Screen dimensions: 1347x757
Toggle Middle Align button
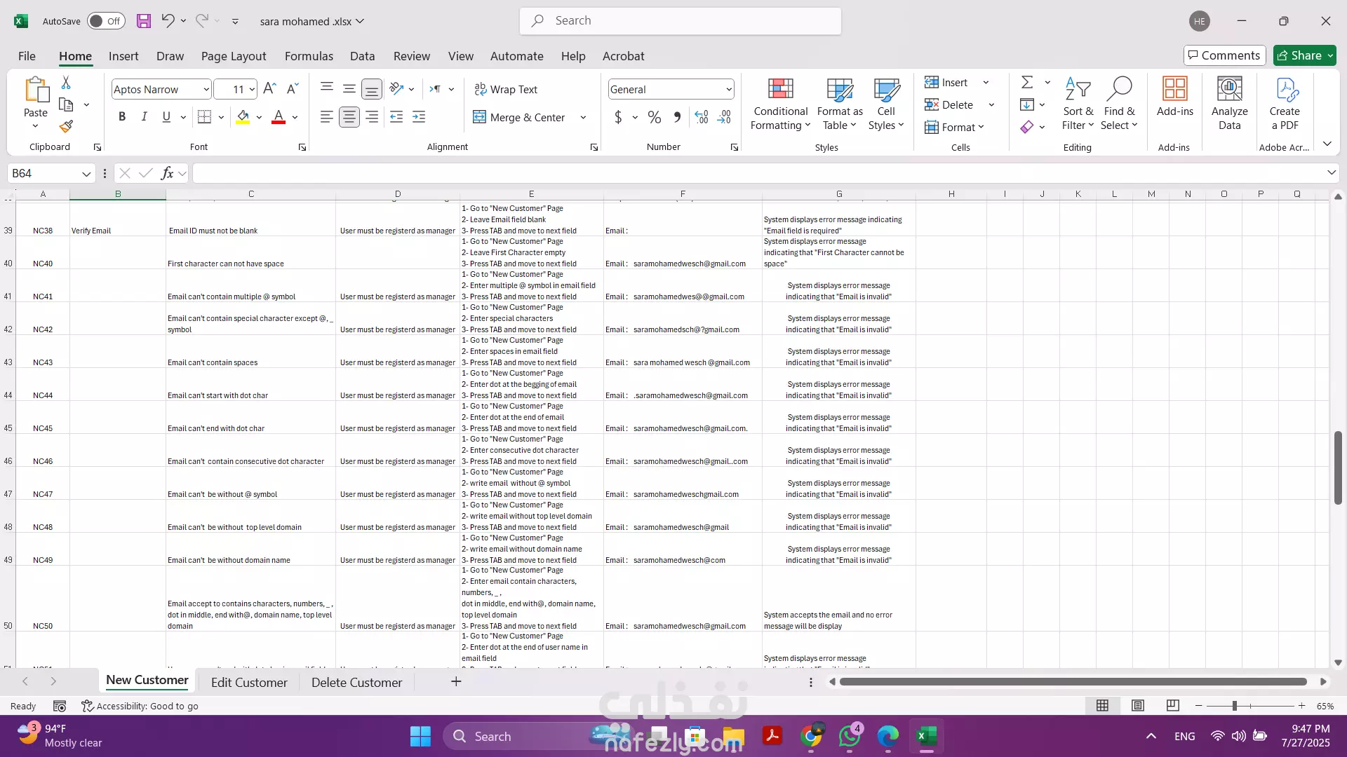click(x=349, y=88)
